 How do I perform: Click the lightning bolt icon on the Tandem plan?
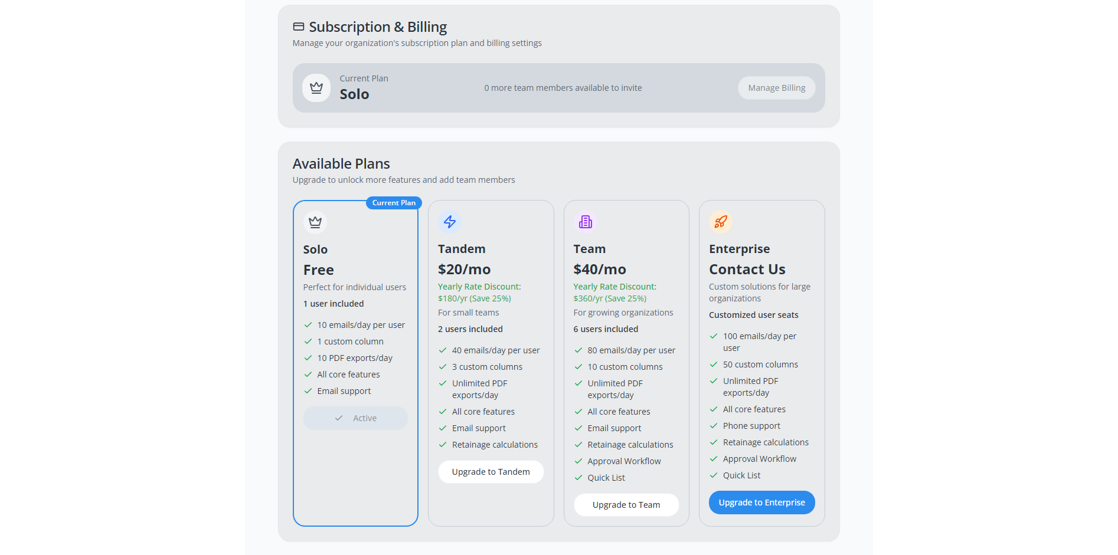coord(450,222)
